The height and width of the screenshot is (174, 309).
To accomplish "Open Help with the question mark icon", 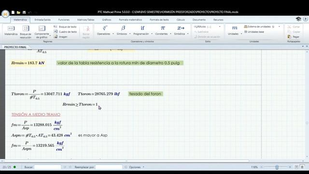I will click(x=305, y=19).
